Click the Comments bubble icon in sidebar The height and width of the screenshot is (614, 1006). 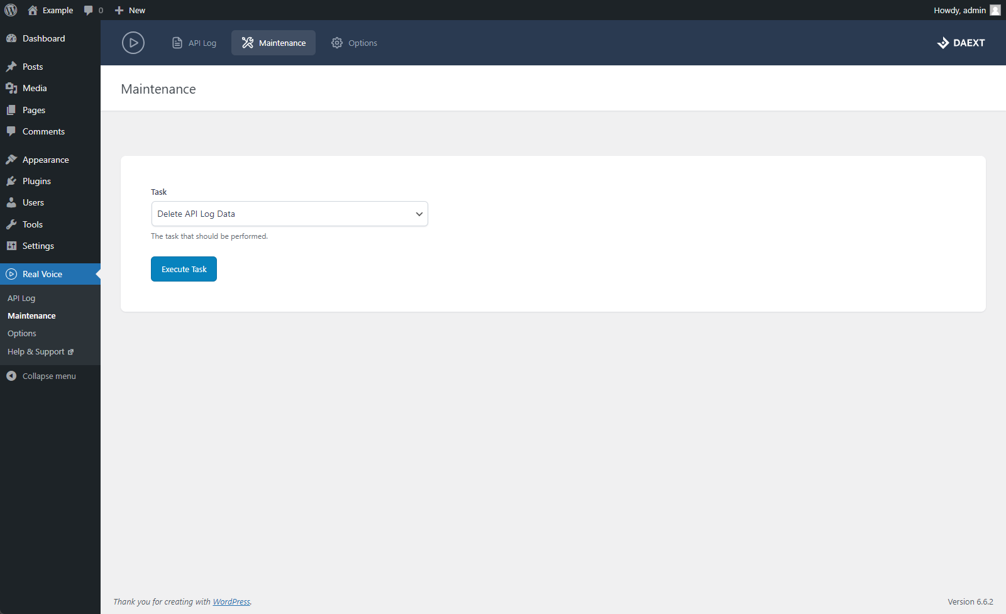pos(11,131)
